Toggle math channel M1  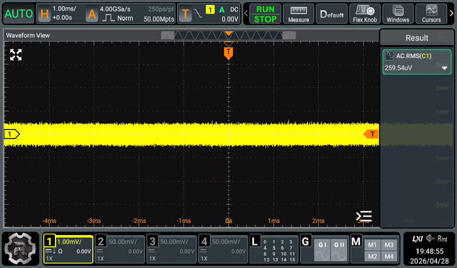pos(372,244)
